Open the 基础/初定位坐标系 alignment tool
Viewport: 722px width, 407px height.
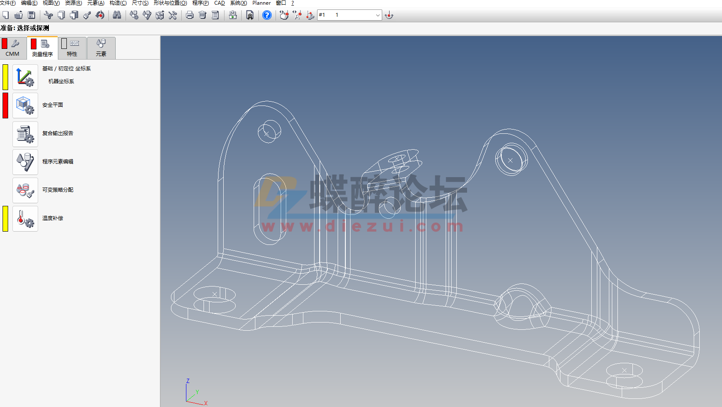coord(25,76)
